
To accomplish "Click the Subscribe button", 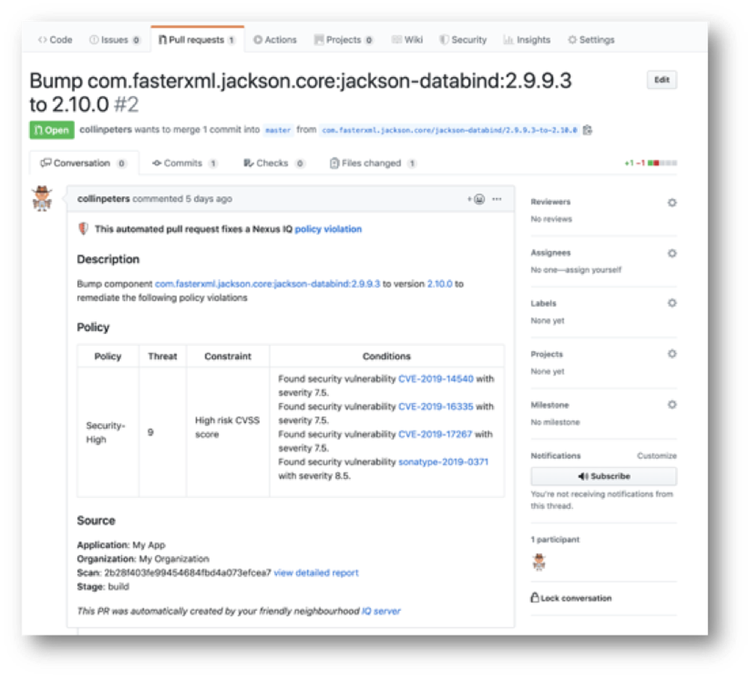I will pos(604,476).
